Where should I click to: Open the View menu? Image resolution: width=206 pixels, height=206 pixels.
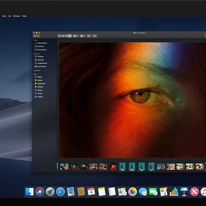click(4, 16)
